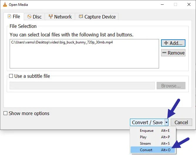Click the VLC cone icon in title bar
Viewport: 196px width, 155px height.
[5, 4]
